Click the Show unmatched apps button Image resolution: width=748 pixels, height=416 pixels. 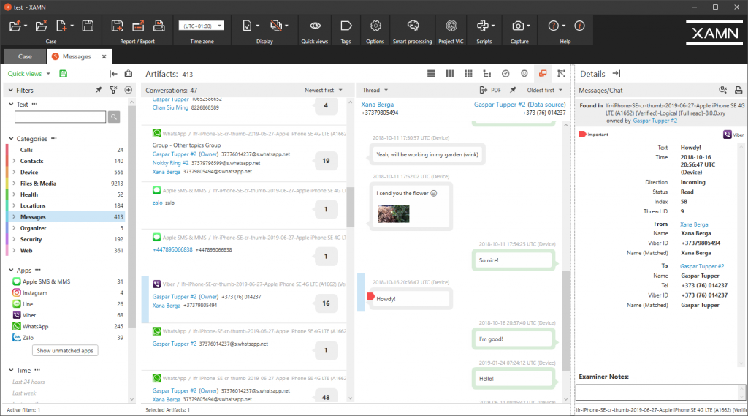66,351
